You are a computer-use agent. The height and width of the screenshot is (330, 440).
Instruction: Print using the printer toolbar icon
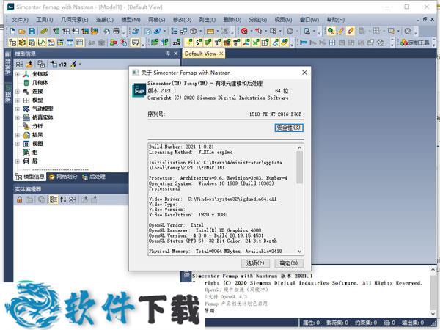tap(116, 31)
